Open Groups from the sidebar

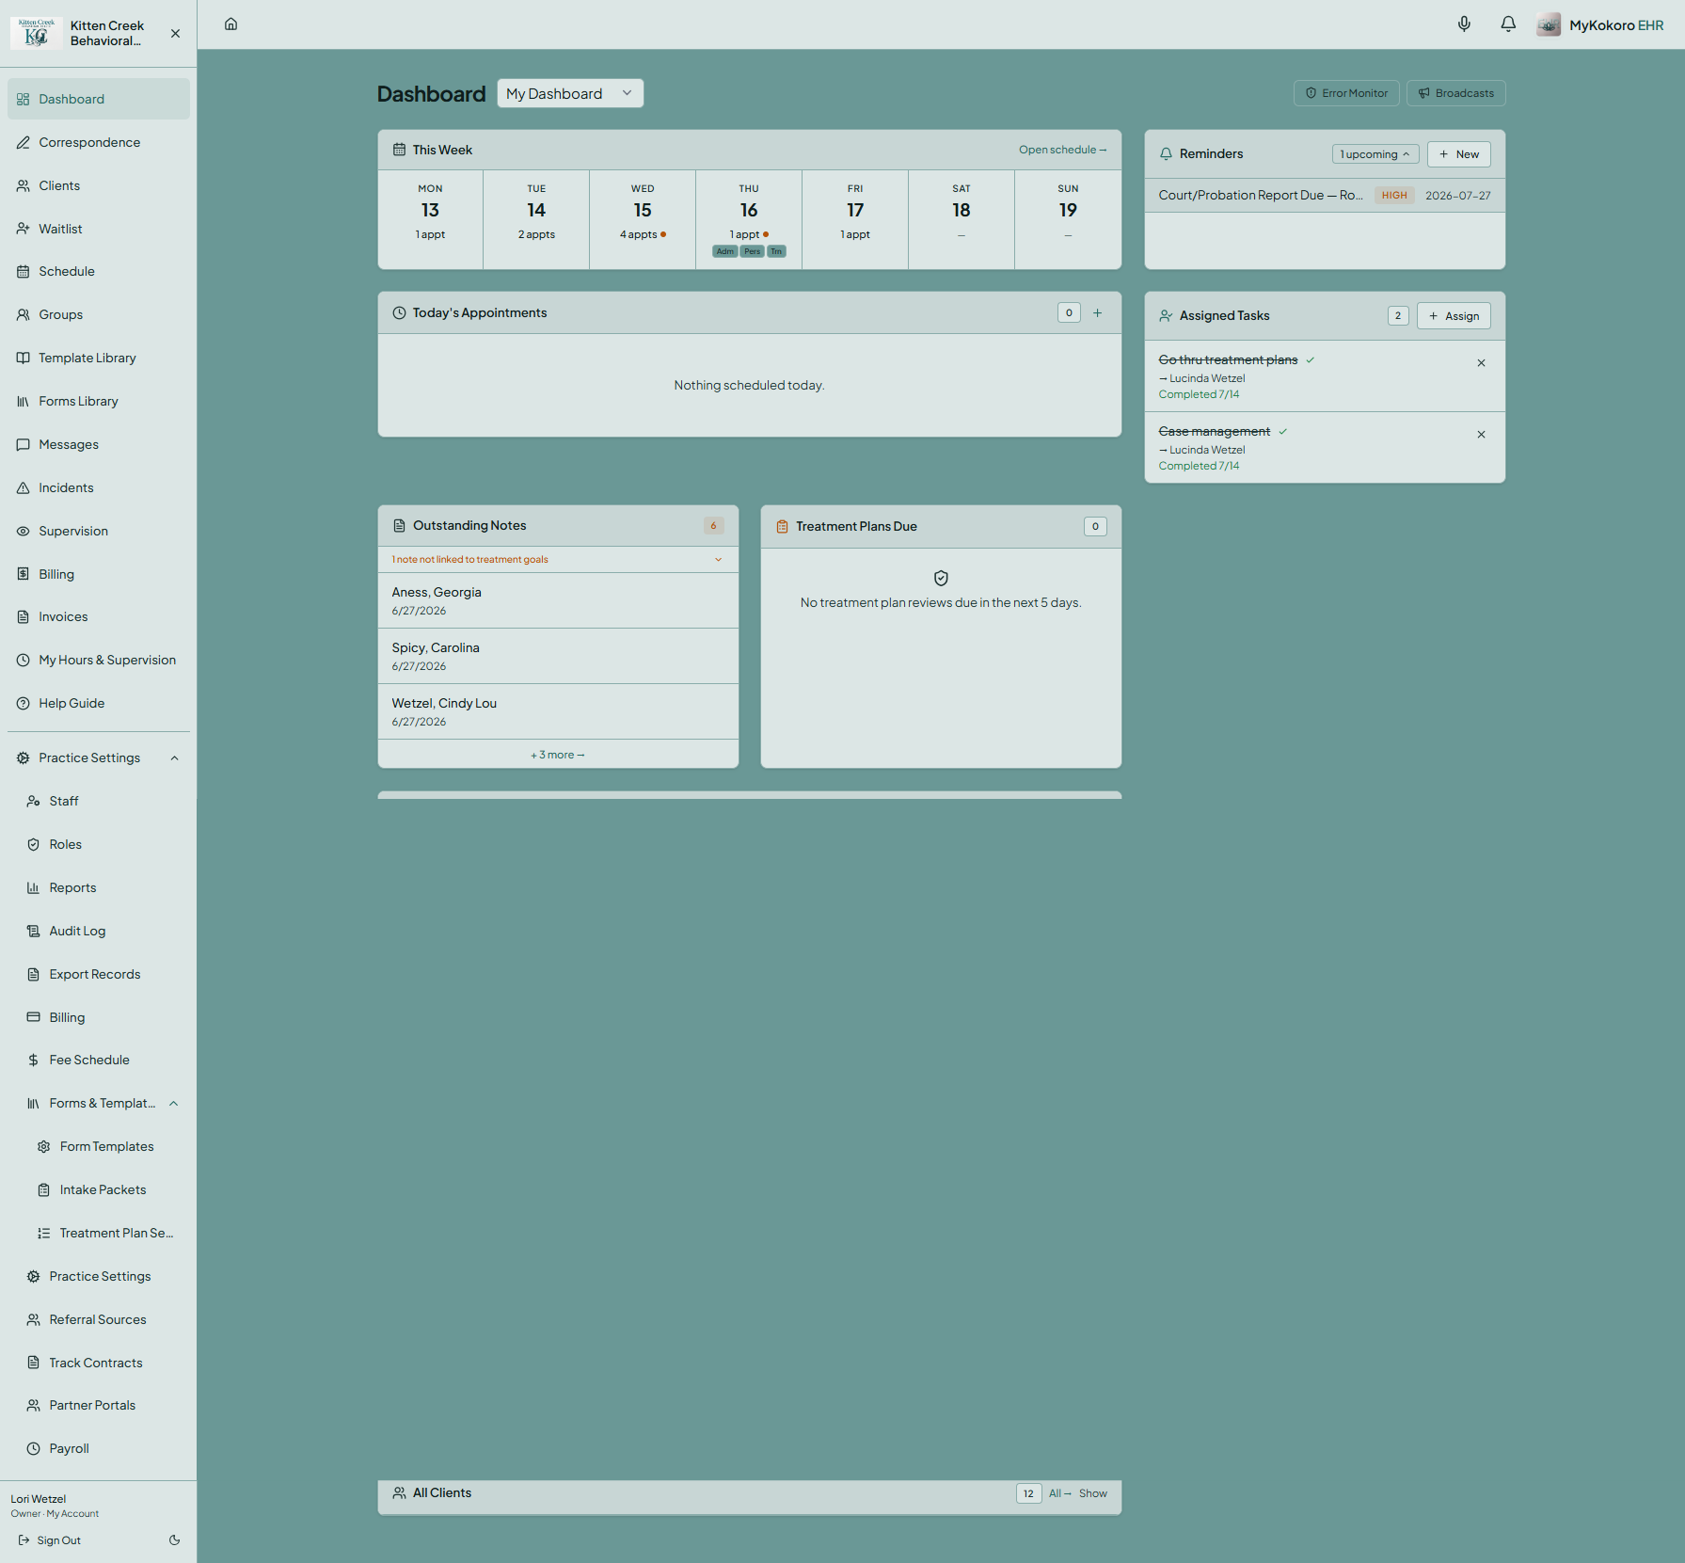pyautogui.click(x=99, y=314)
